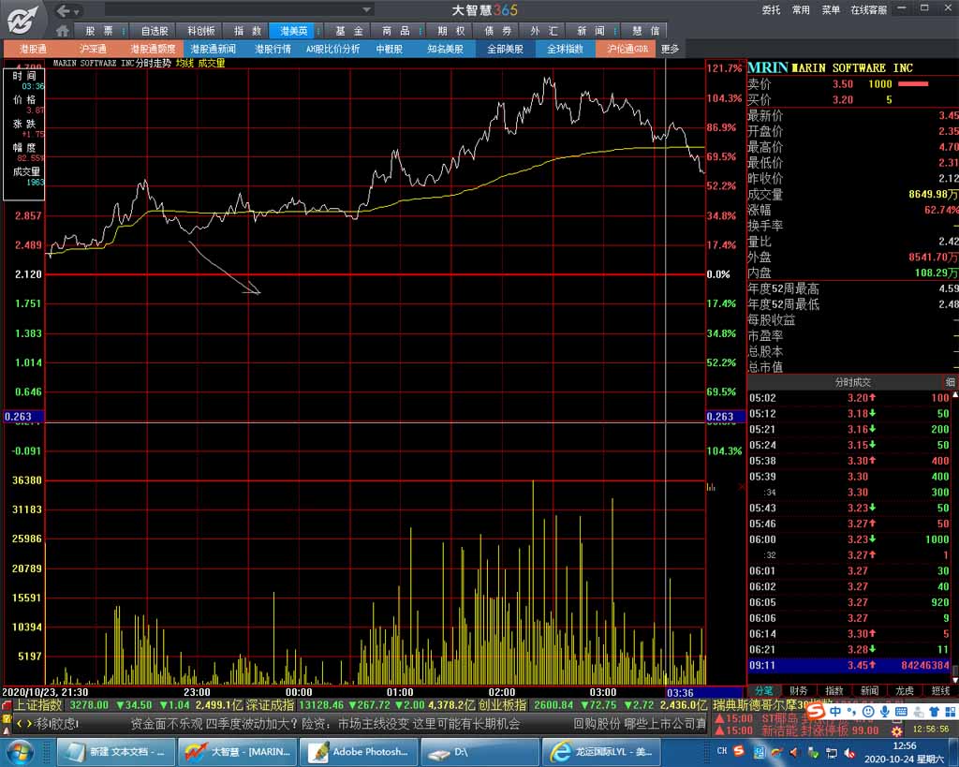Open 港股通额度 sub-tab
The image size is (959, 767).
(153, 49)
